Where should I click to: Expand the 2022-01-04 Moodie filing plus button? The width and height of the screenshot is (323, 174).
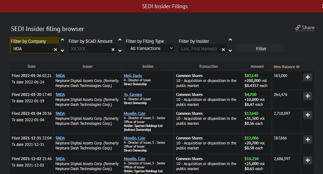[x=308, y=115]
